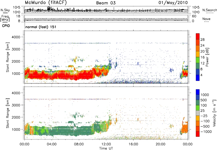Click the N.Sky legend label
The height and width of the screenshot is (150, 217).
(x=5, y=10)
